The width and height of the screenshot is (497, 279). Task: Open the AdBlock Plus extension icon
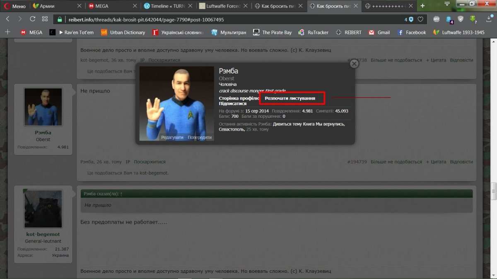[436, 19]
